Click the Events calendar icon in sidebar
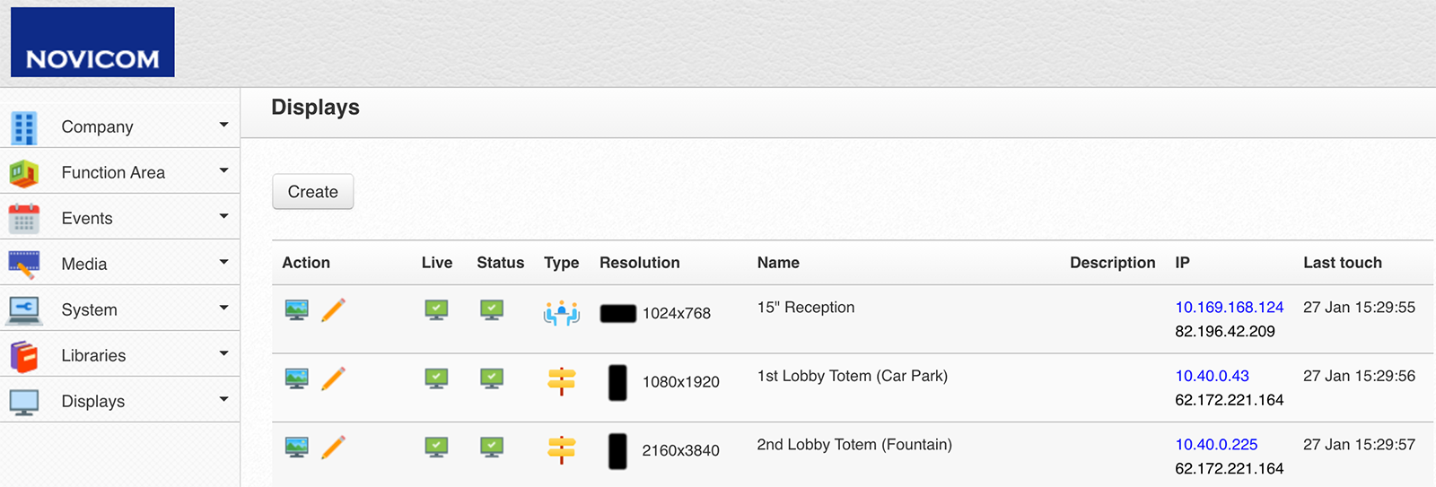 24,219
